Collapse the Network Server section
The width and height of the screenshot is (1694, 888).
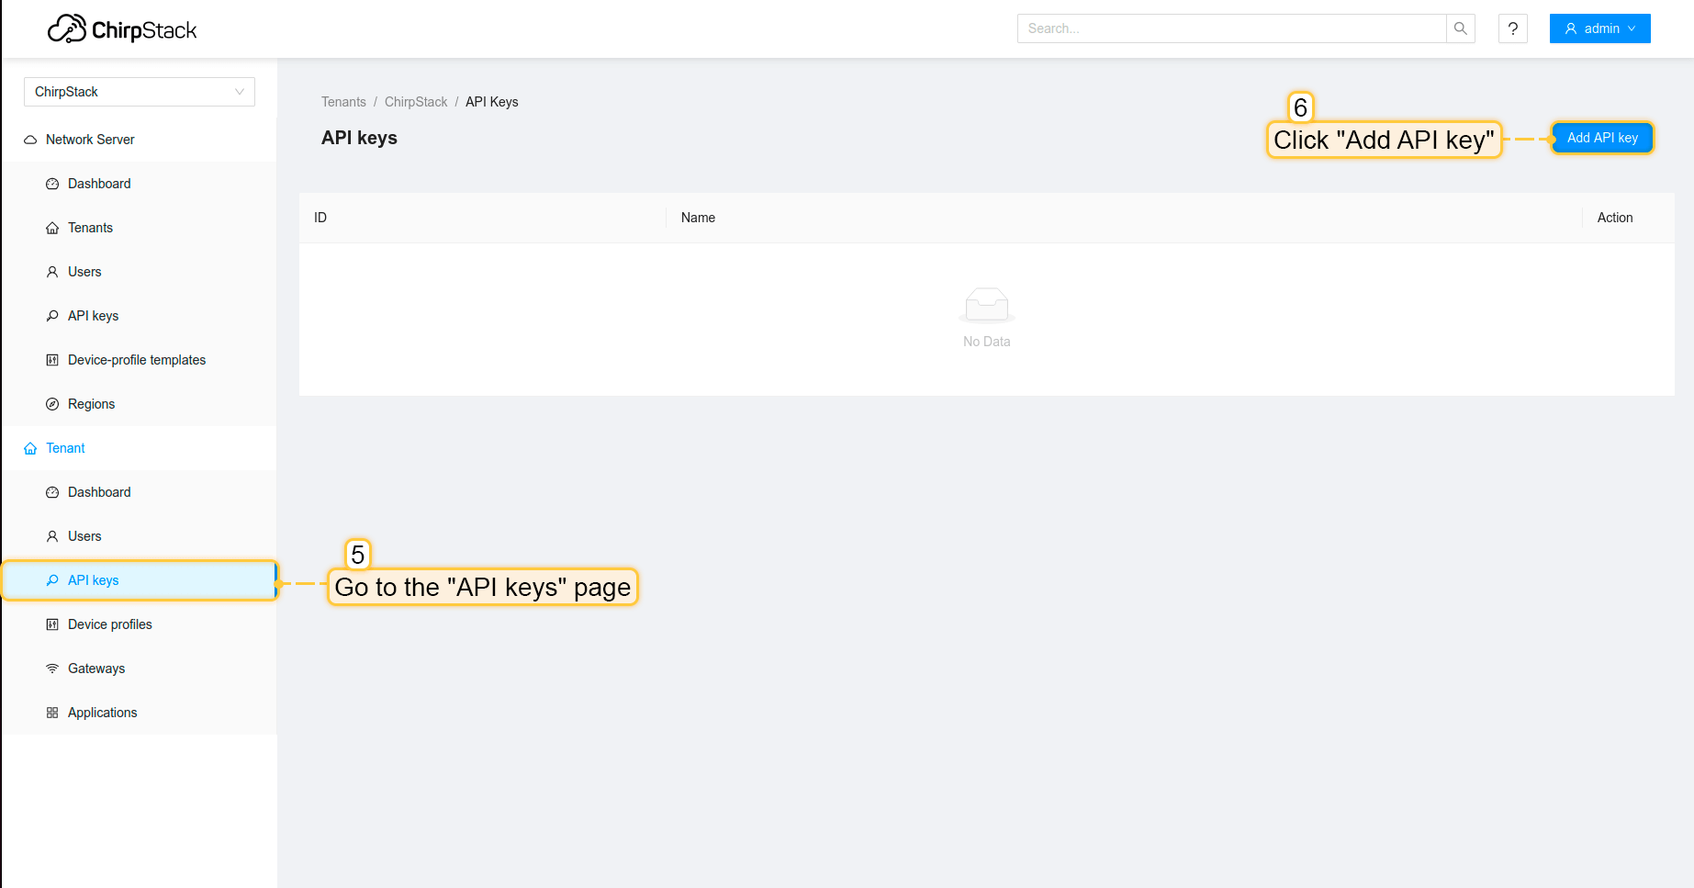click(x=90, y=140)
